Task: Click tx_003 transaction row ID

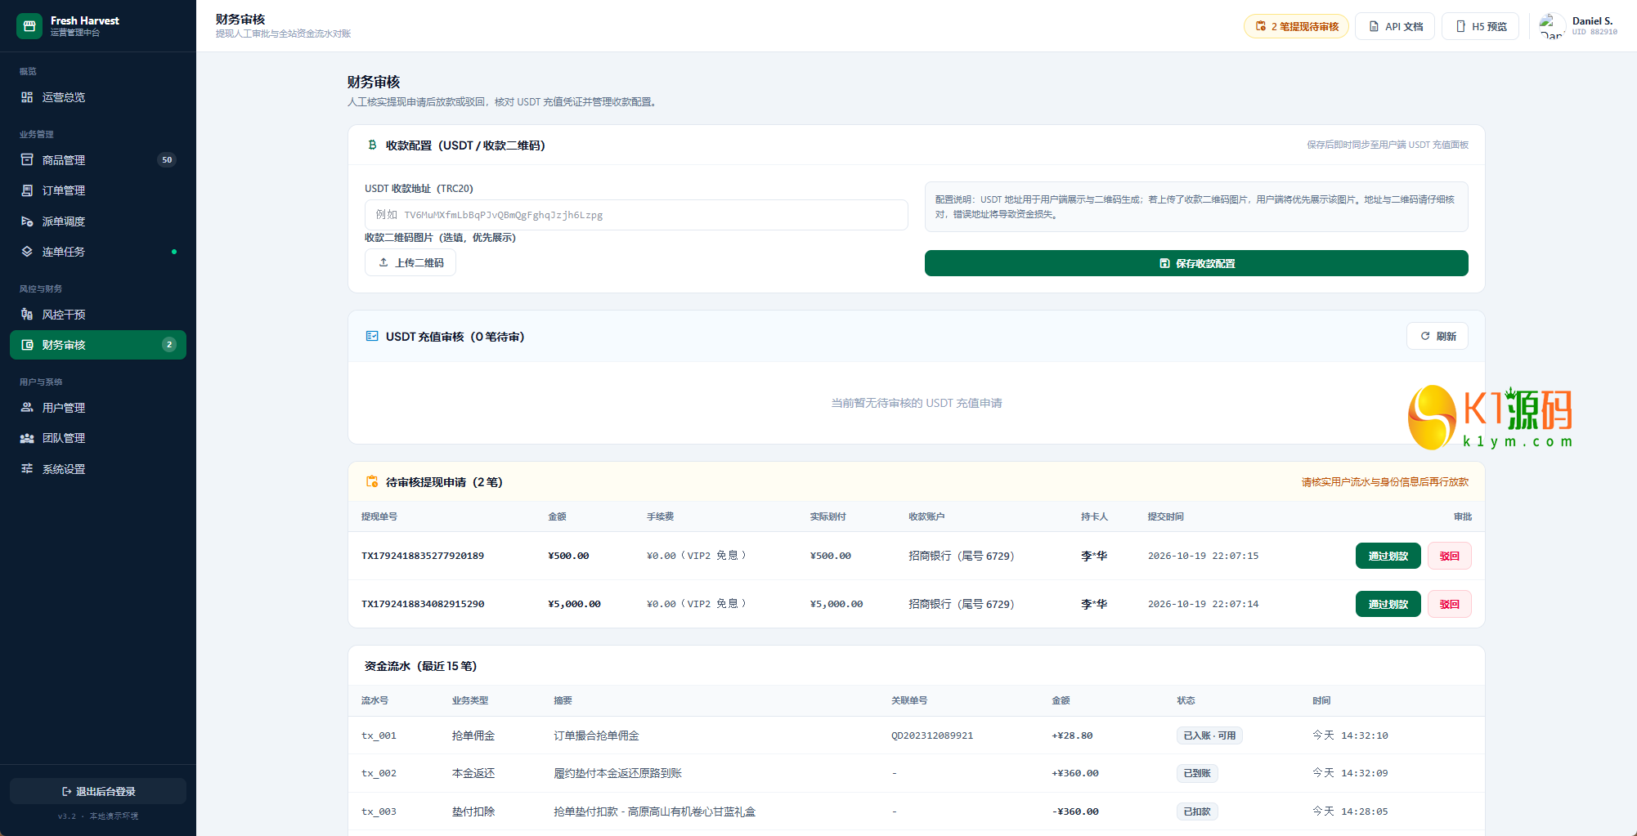Action: click(379, 811)
